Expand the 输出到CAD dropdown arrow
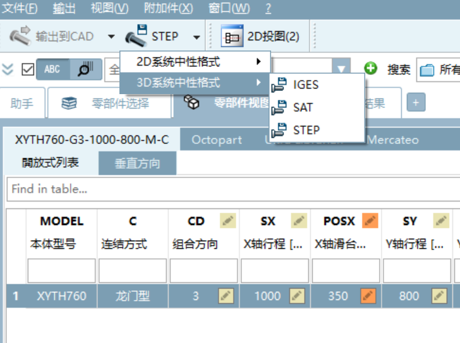The height and width of the screenshot is (343, 460). (111, 37)
